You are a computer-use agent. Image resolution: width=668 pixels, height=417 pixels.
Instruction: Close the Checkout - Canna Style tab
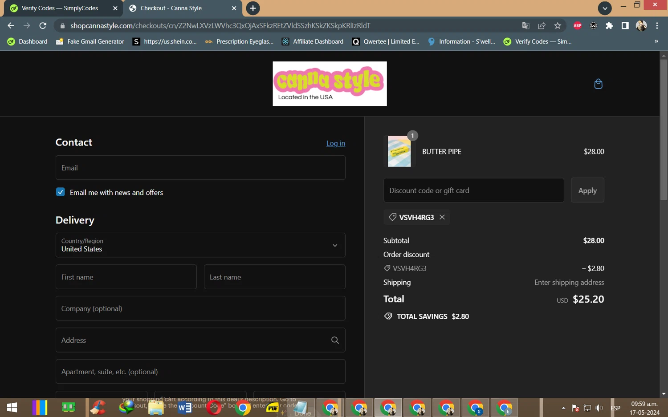(234, 8)
